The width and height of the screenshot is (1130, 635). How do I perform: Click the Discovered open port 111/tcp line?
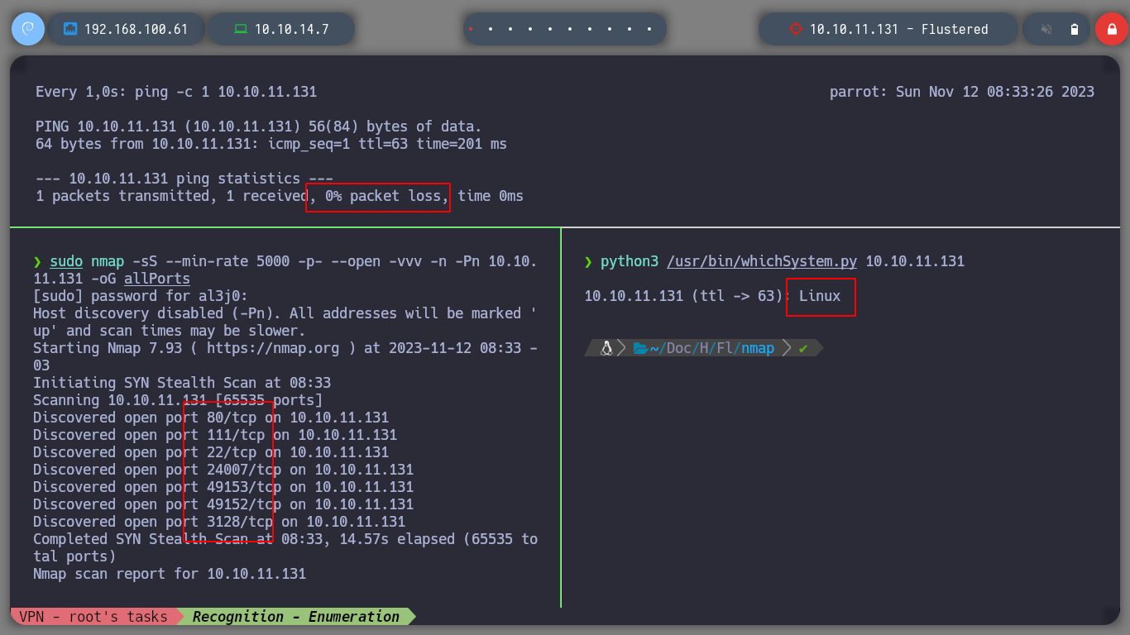coord(215,435)
